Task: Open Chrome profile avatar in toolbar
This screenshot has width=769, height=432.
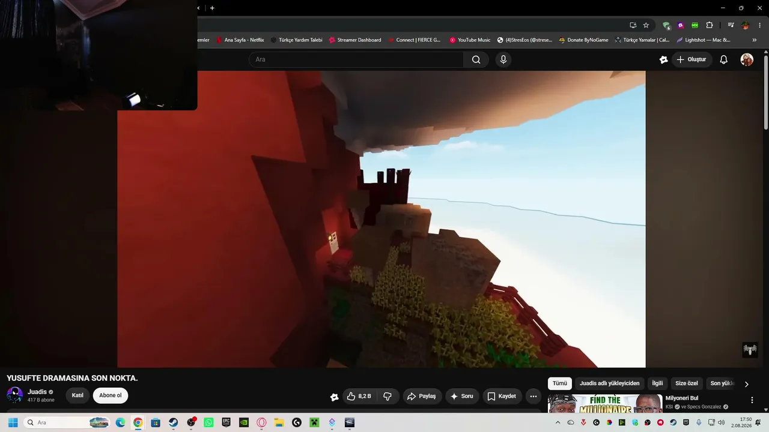Action: (746, 25)
